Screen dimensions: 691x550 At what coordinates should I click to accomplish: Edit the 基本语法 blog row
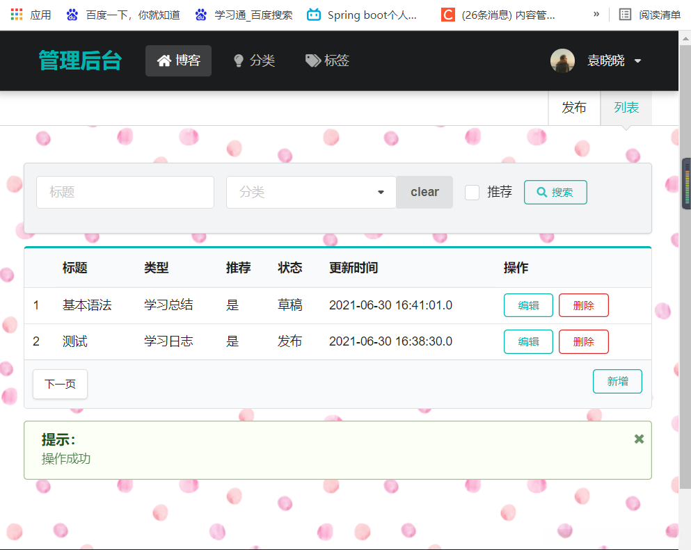tap(528, 305)
